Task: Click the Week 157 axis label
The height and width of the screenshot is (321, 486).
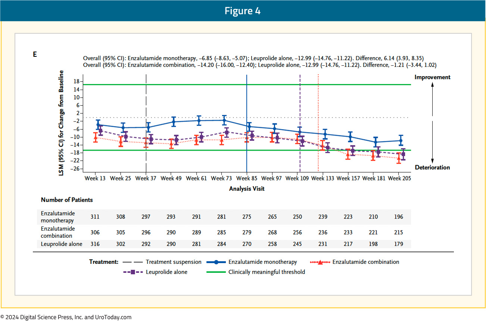Action: [348, 179]
